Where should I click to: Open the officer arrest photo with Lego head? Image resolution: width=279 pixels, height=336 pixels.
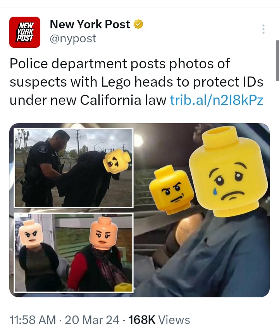74,168
